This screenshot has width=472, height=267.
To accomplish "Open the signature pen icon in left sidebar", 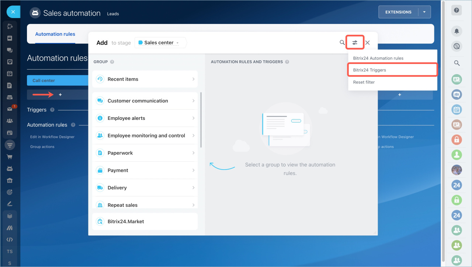I will coord(10,204).
